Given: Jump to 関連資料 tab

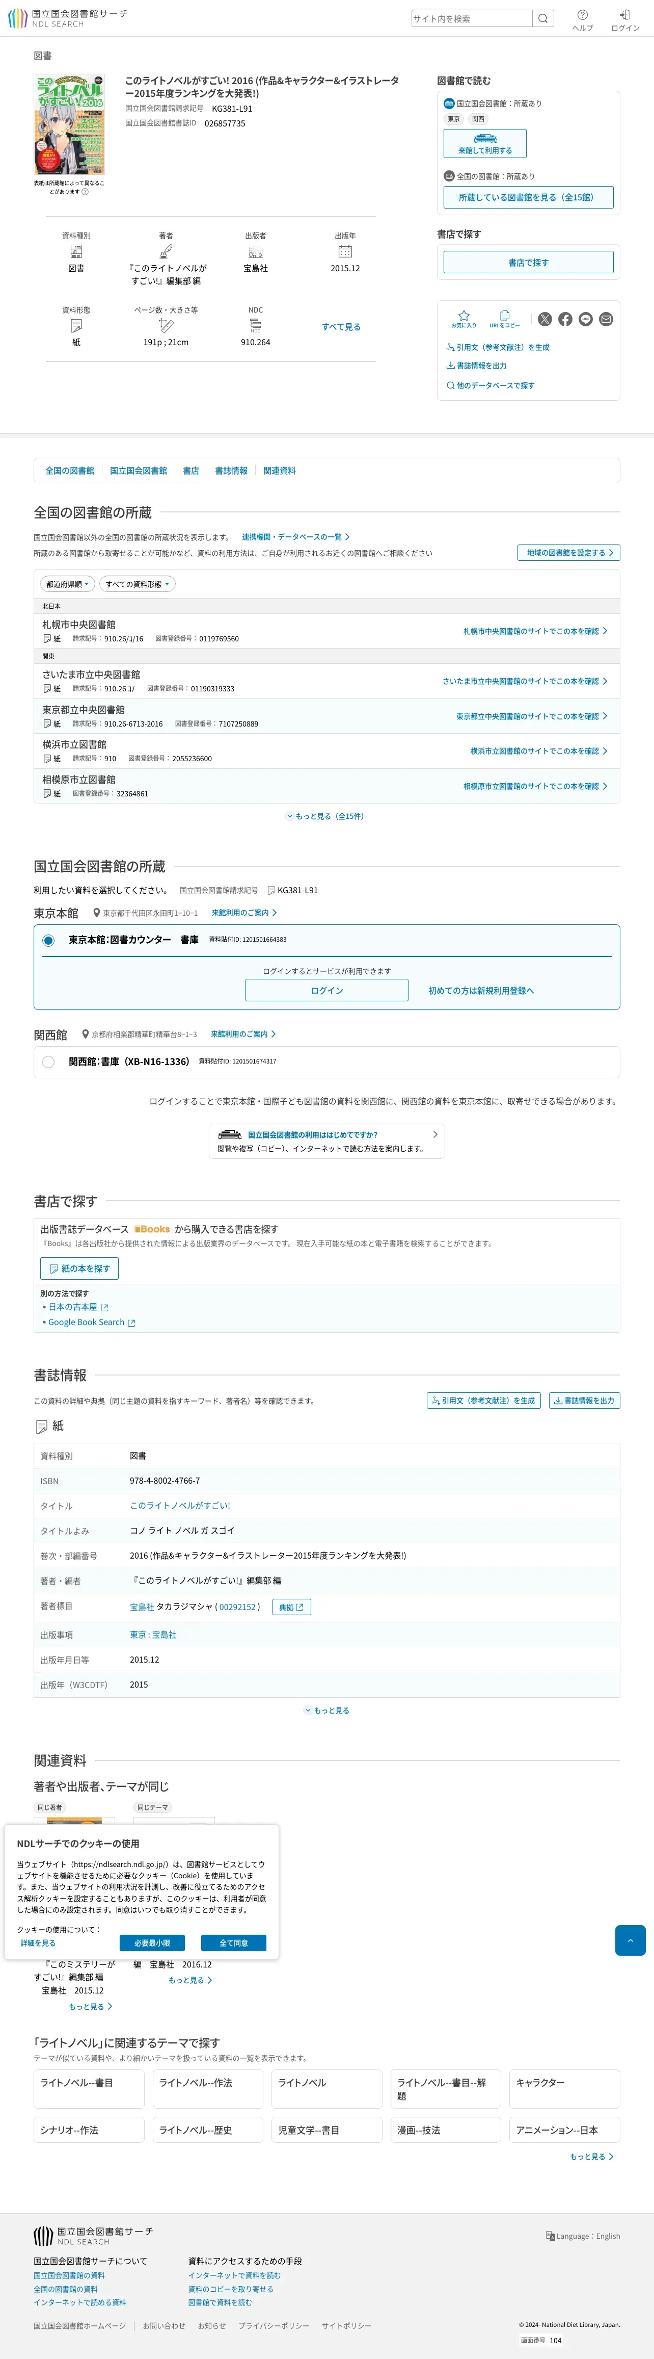Looking at the screenshot, I should click(279, 471).
